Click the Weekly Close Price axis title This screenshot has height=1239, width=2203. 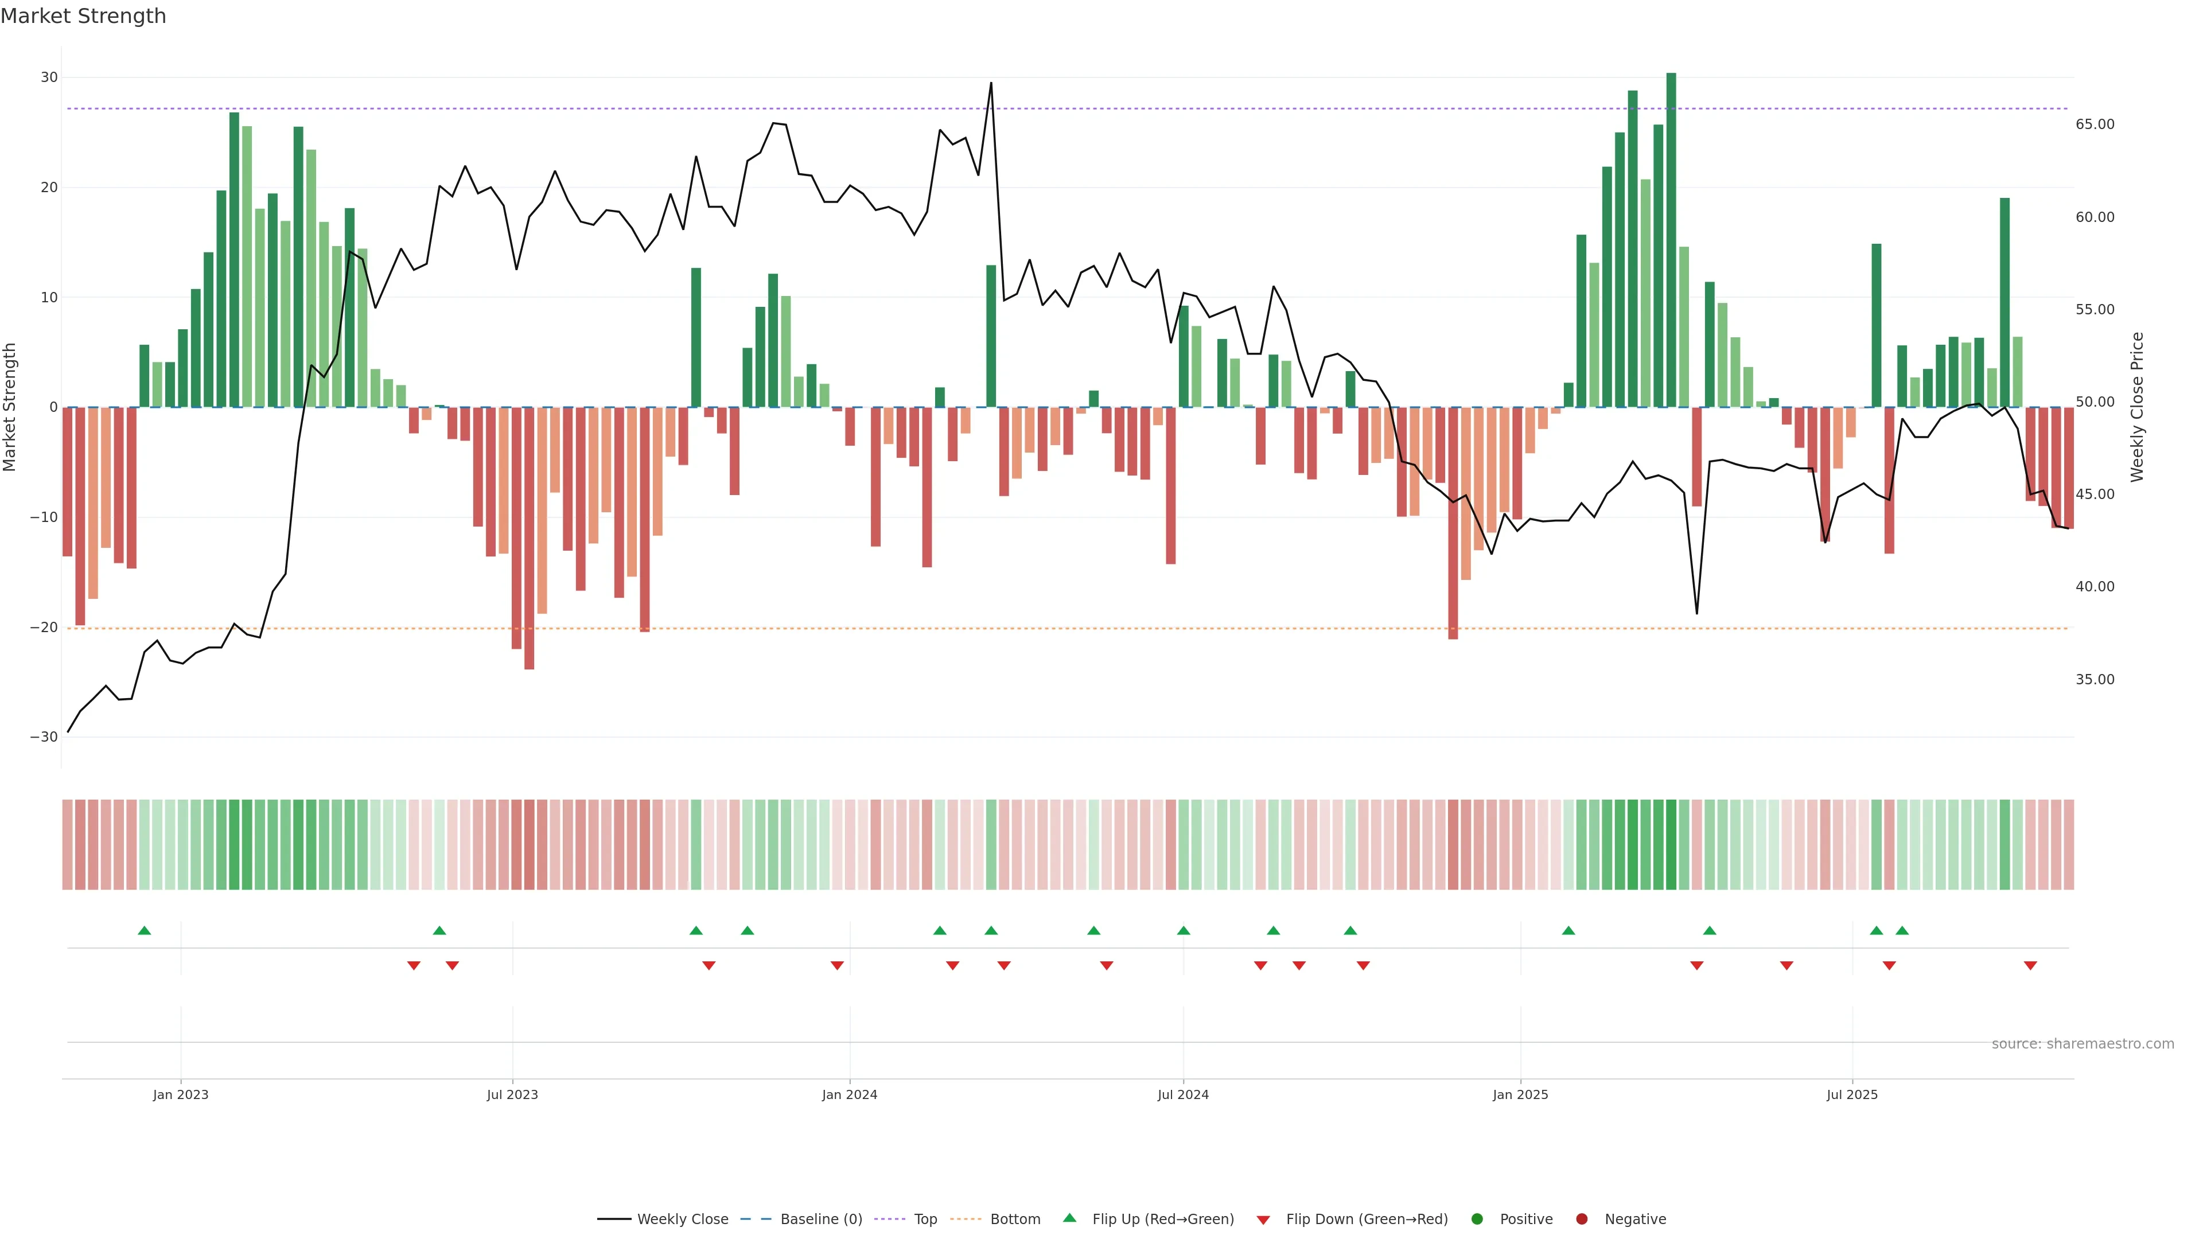(x=2137, y=407)
